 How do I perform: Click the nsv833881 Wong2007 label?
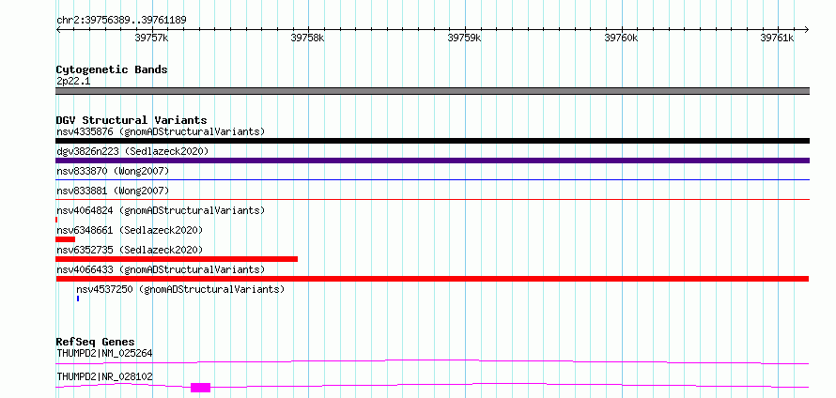click(x=113, y=191)
